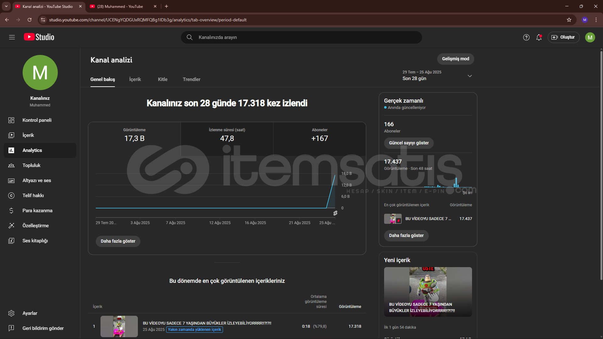
Task: Open a new browser tab
Action: [166, 6]
